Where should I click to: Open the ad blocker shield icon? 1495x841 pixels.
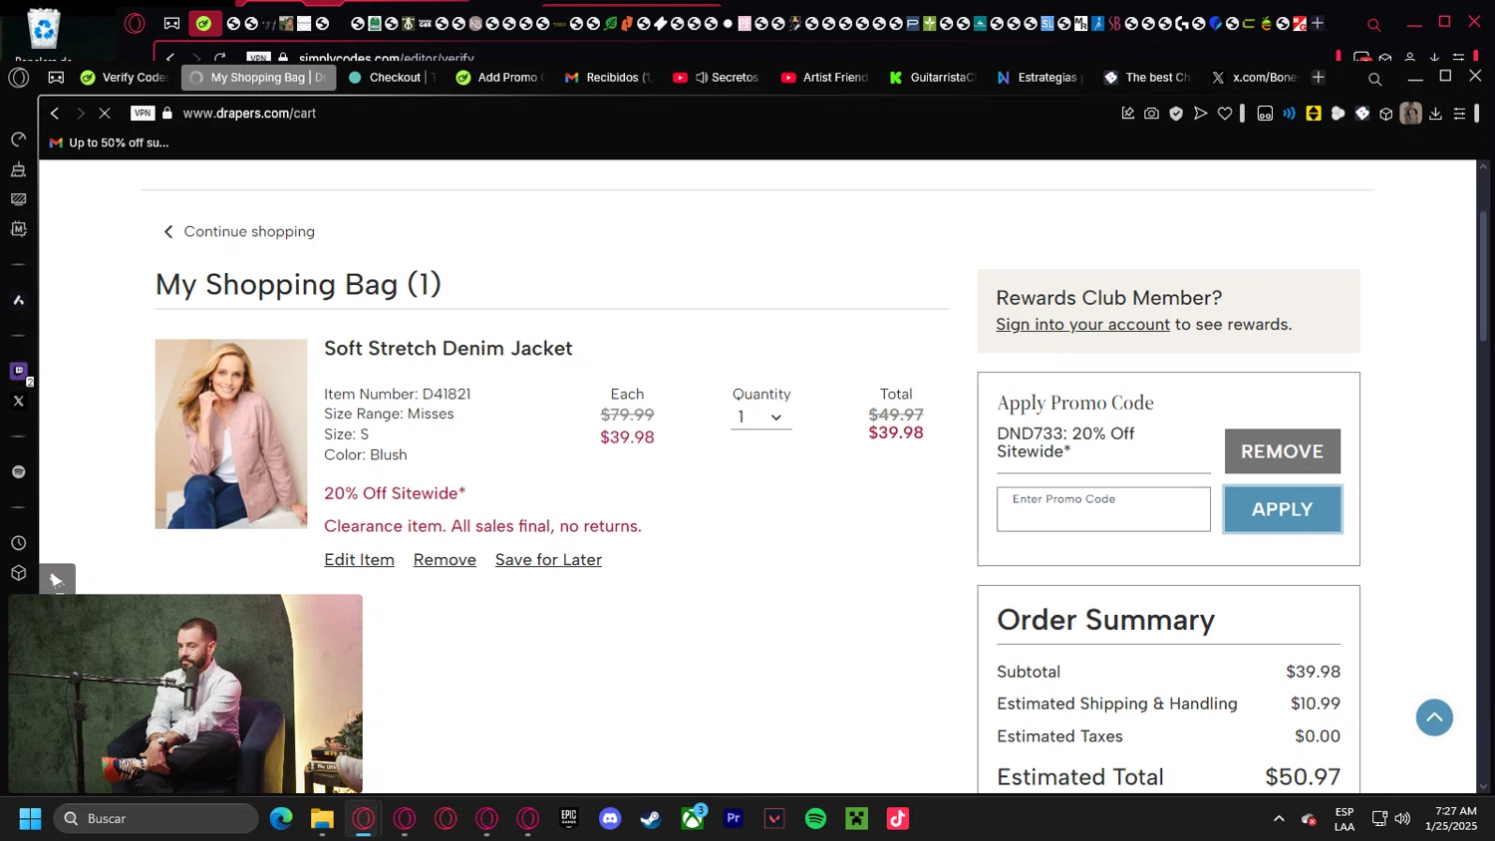(x=1176, y=114)
